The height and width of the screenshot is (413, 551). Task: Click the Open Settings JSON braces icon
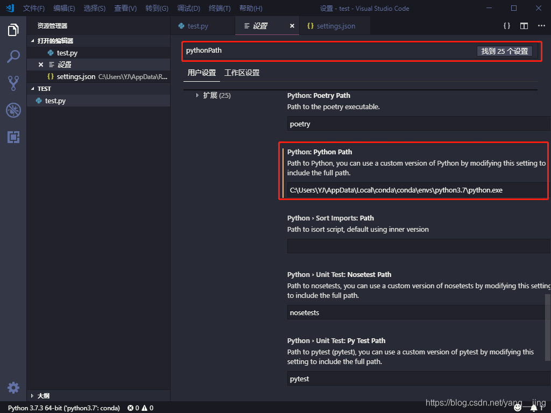507,26
